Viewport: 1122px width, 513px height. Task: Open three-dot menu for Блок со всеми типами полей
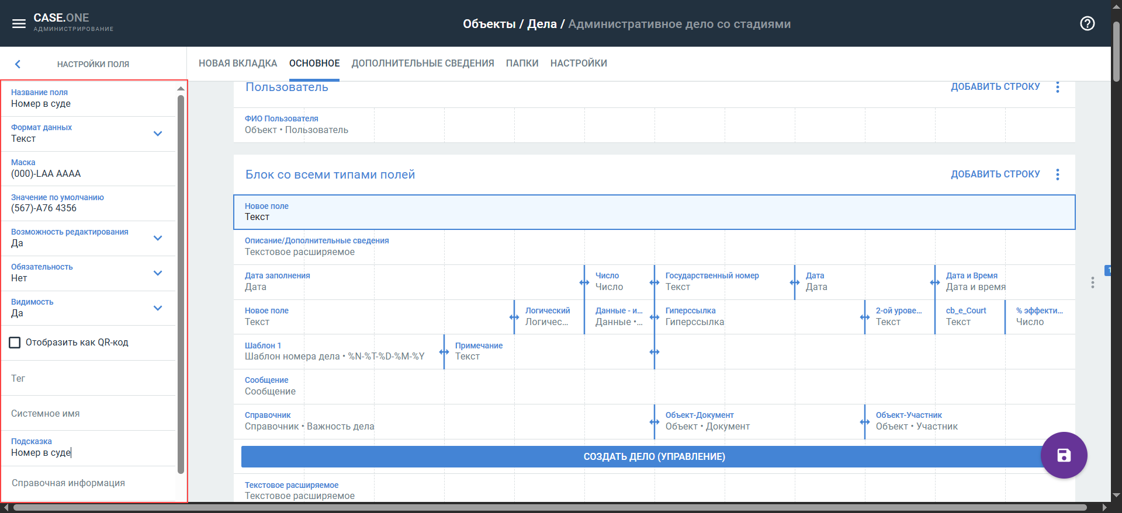coord(1057,175)
